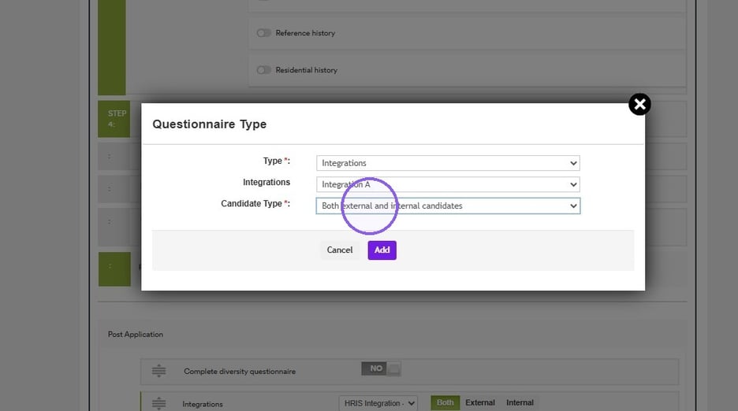The height and width of the screenshot is (411, 738).
Task: Toggle the Reference history switch
Action: (263, 33)
